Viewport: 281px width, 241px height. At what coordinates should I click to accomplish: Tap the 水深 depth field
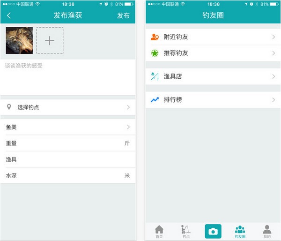click(x=68, y=175)
